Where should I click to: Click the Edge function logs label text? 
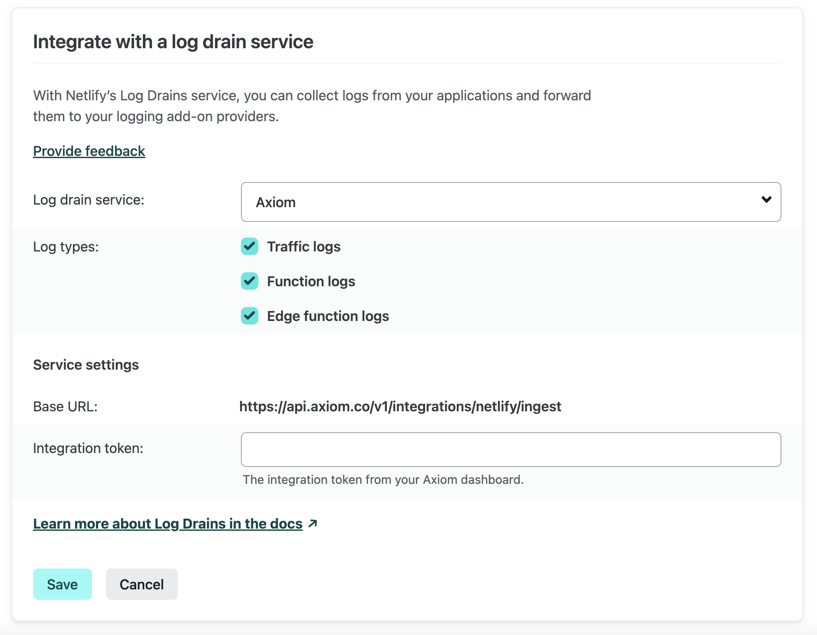[x=328, y=316]
